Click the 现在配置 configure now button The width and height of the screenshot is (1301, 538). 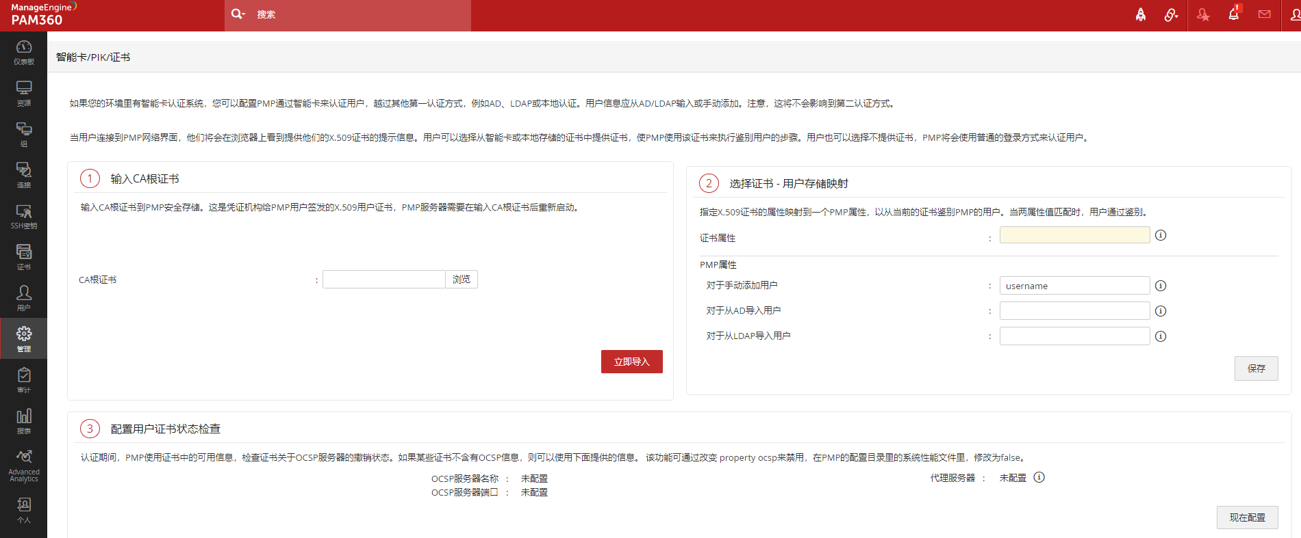(1247, 517)
